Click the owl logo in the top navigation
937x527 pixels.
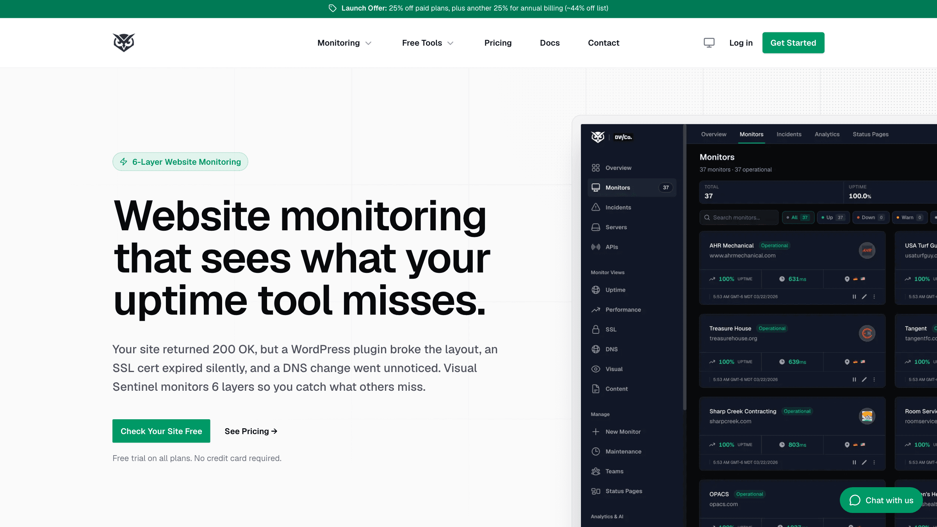tap(123, 43)
